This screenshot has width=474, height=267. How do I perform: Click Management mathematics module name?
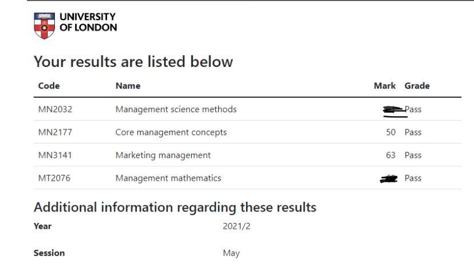click(168, 178)
